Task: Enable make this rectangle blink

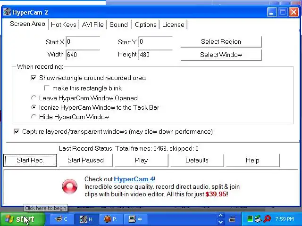Action: click(x=46, y=88)
